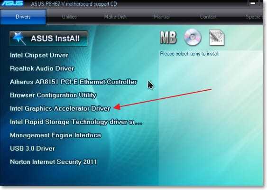Switch to the Utilities tab
This screenshot has height=190, width=267.
[x=69, y=17]
